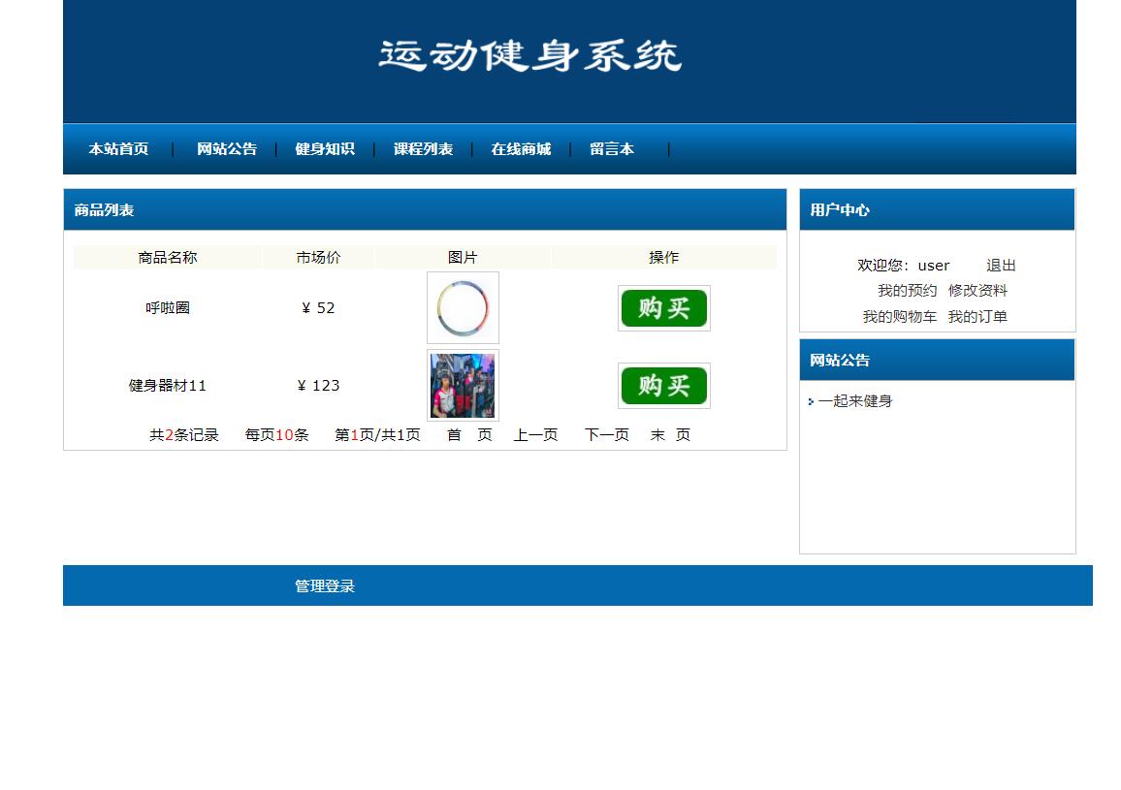Open the 健身知识 navigation menu item
Screen dimensions: 1121x790
(326, 149)
